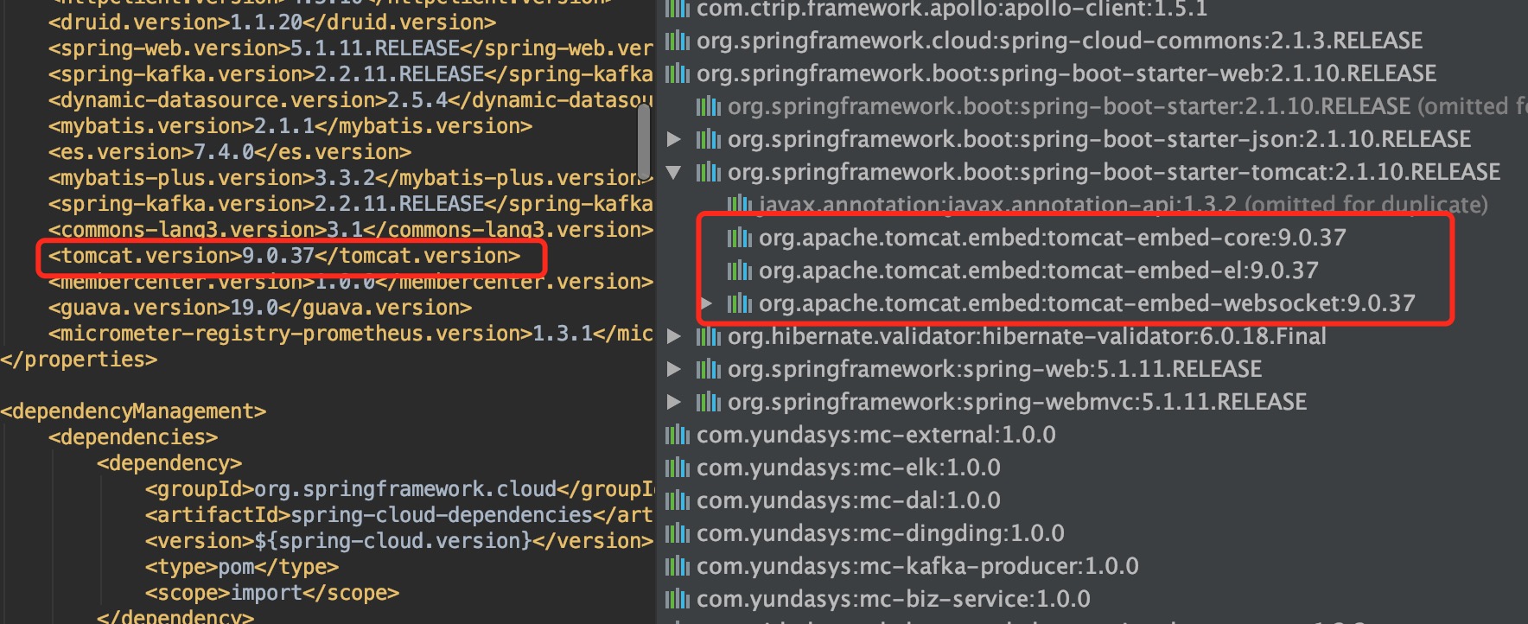
Task: Click the closing properties tag
Action: tap(79, 360)
